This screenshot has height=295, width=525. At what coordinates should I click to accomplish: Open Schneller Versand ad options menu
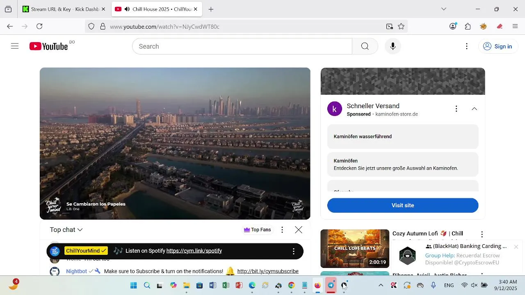tap(456, 109)
